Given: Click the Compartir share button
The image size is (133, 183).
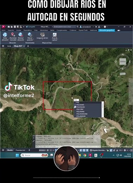Looking at the screenshot, I should 31,27.
